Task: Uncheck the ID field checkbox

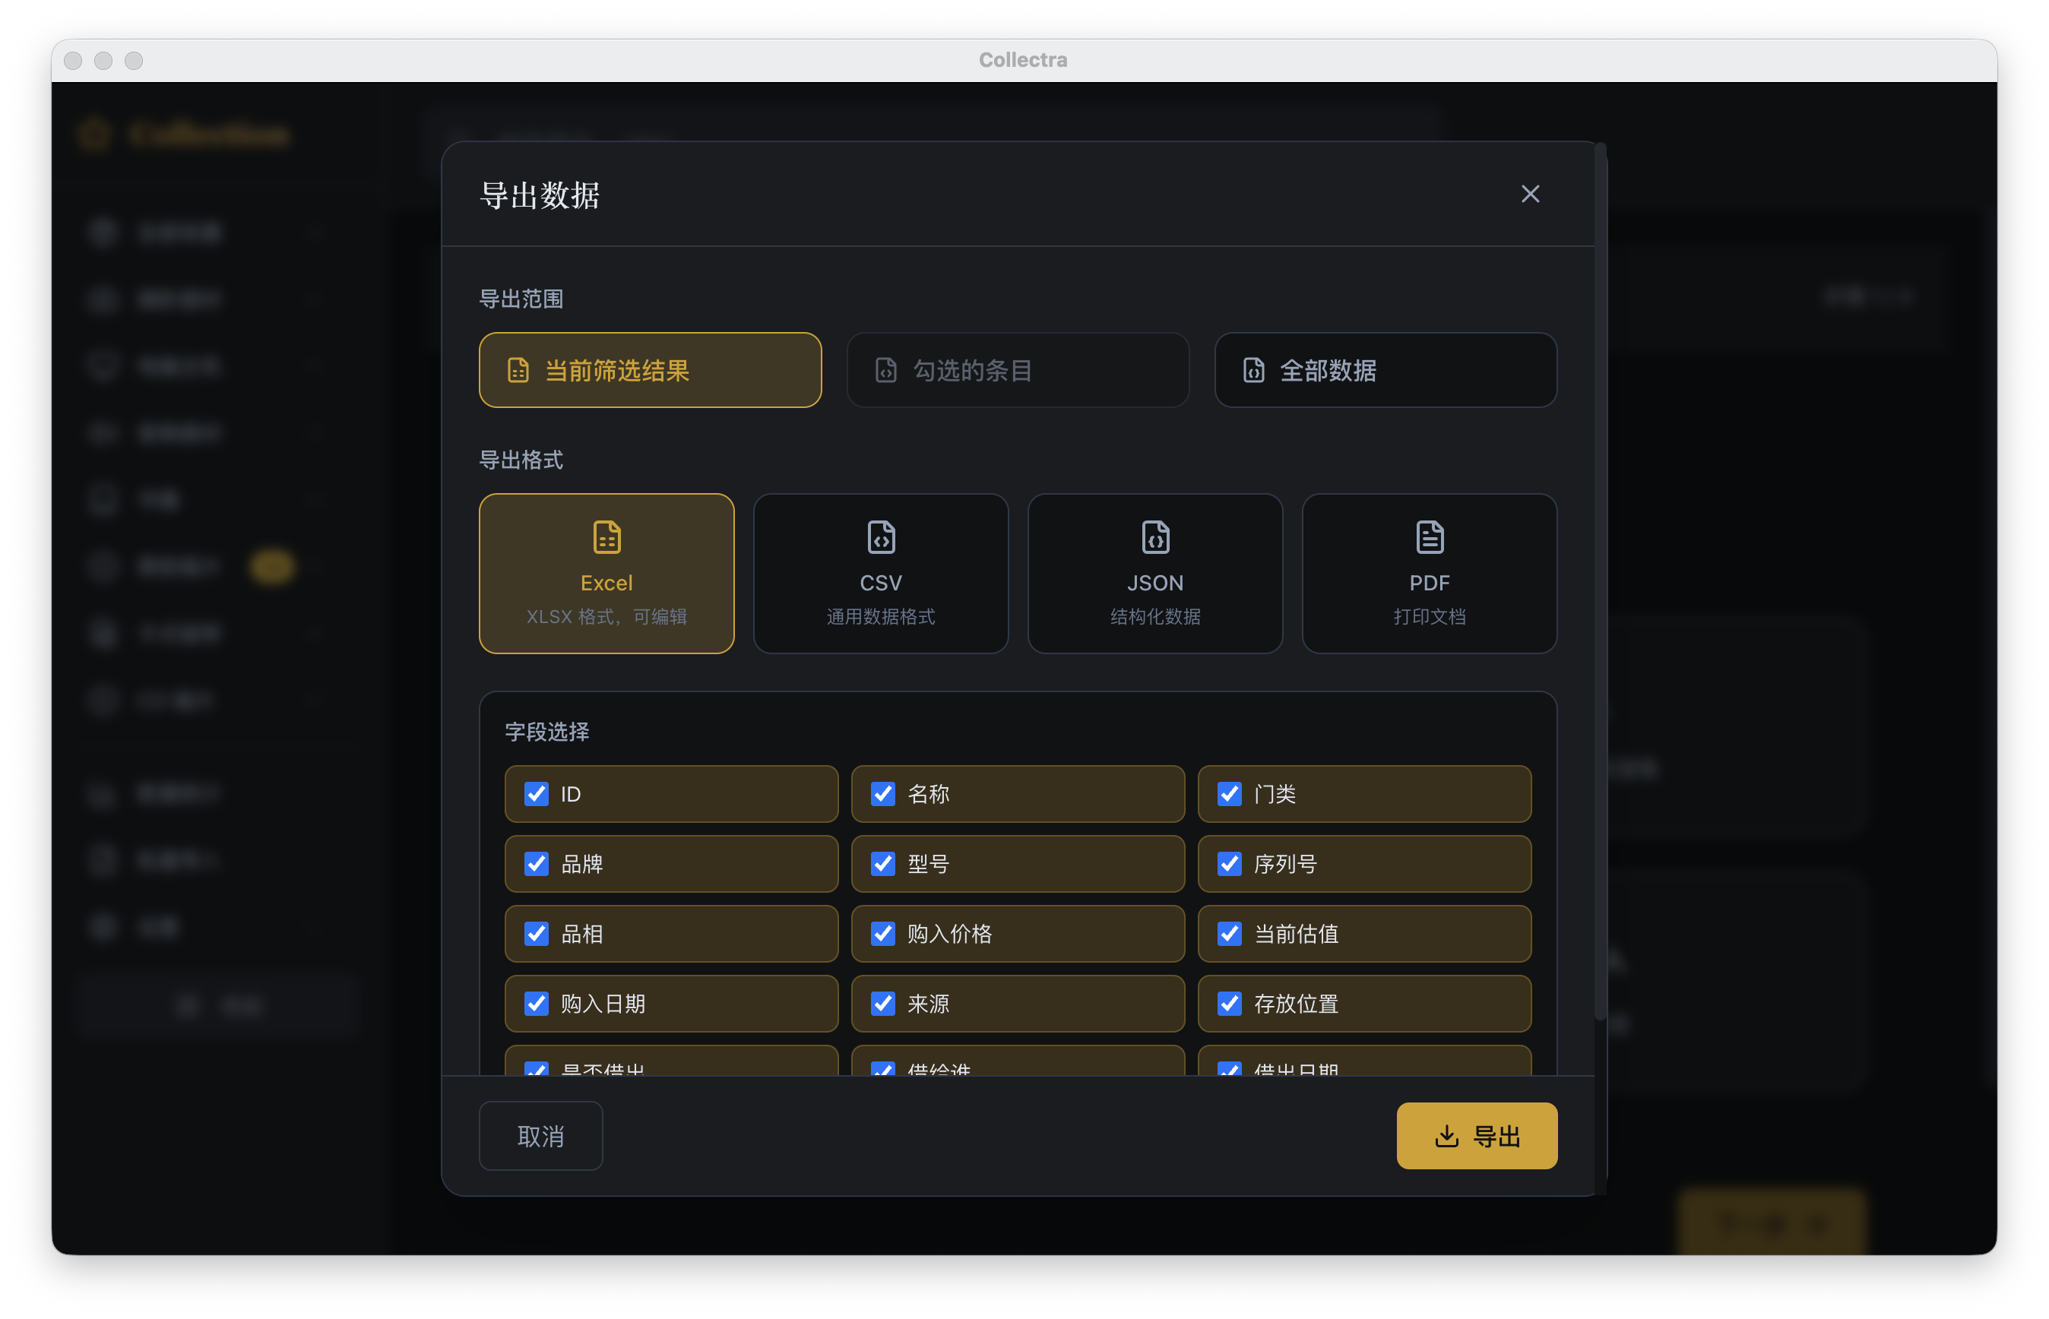Action: (537, 794)
